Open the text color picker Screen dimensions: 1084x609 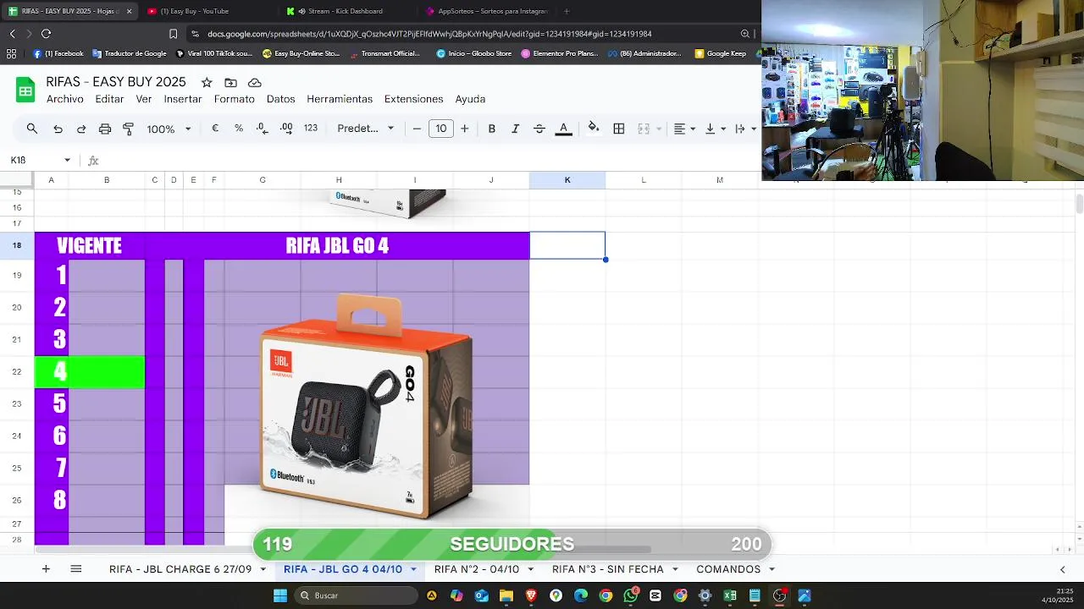pos(563,129)
